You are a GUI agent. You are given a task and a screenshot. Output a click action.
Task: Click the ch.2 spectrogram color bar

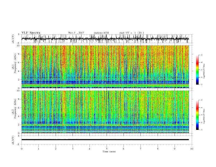tap(197, 115)
